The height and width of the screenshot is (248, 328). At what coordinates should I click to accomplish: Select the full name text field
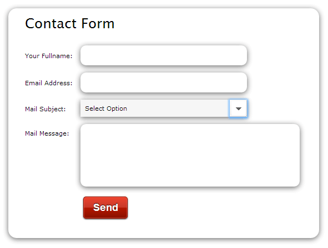tap(164, 55)
